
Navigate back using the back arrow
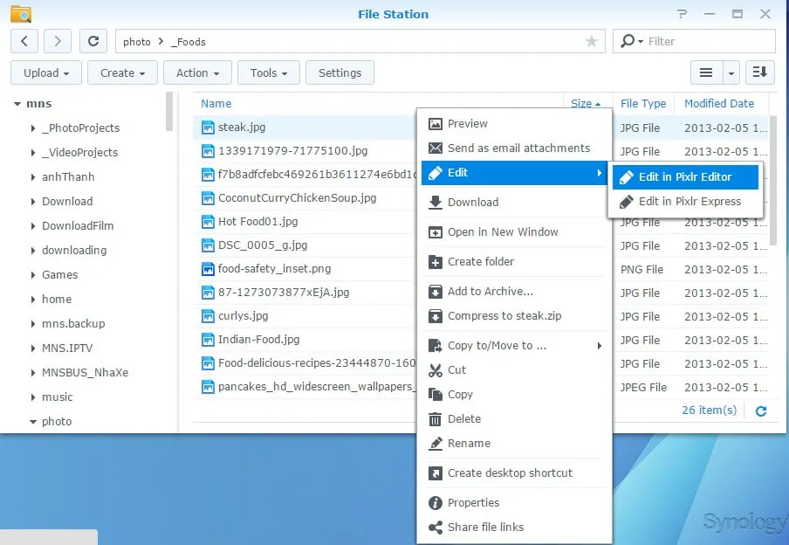point(24,41)
